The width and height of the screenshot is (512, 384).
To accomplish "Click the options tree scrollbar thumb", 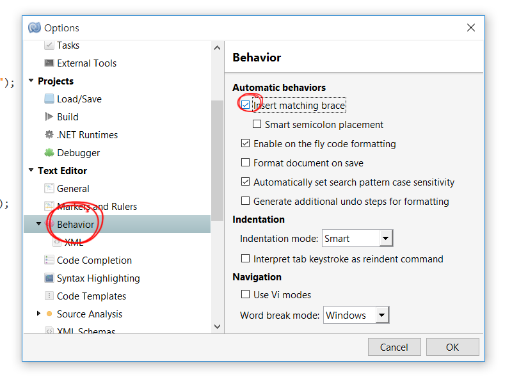I will click(217, 160).
